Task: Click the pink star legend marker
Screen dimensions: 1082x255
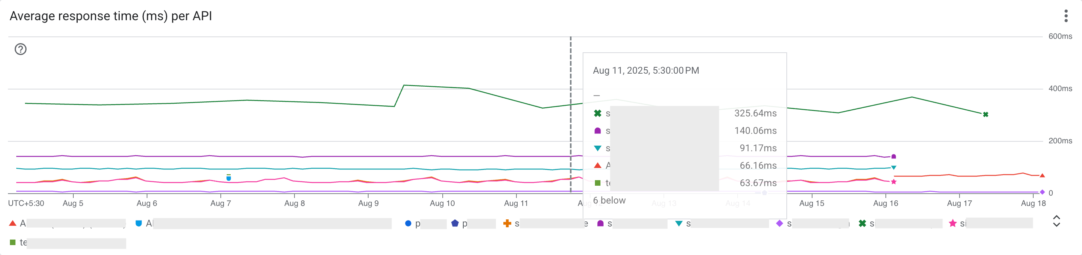Action: click(954, 224)
